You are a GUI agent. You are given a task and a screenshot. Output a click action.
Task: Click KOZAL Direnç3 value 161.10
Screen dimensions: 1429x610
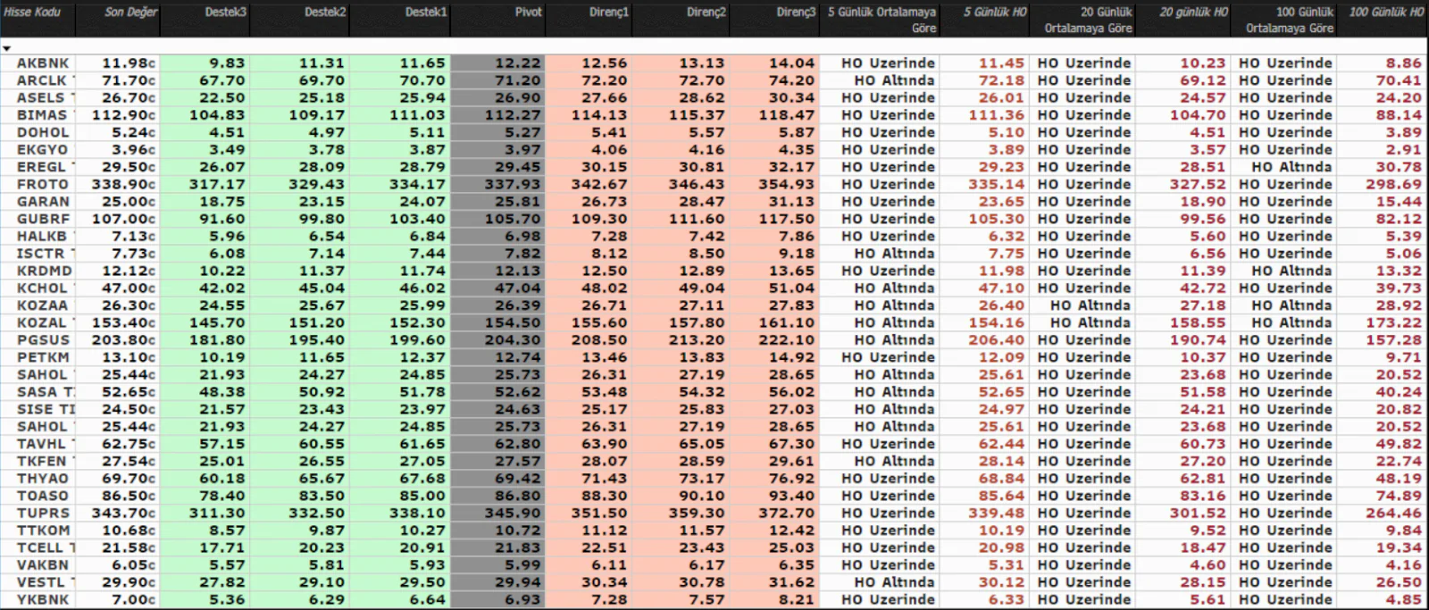pos(786,323)
